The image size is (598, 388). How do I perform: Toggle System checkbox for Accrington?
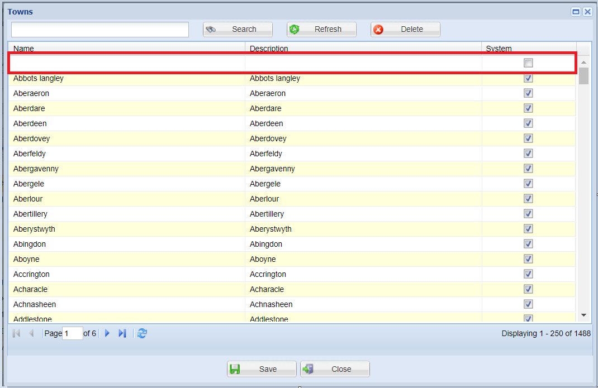[528, 274]
